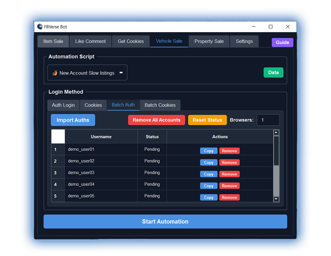The height and width of the screenshot is (256, 331).
Task: Switch to the Auth Login method tab
Action: click(63, 105)
